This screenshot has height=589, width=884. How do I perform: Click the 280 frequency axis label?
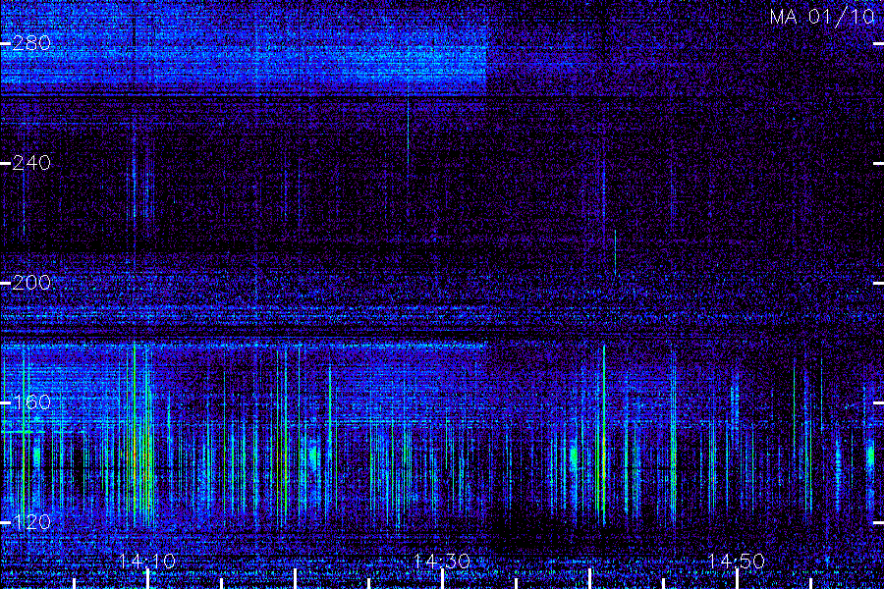[31, 43]
